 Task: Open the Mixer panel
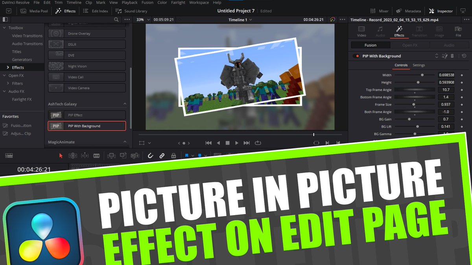point(379,11)
